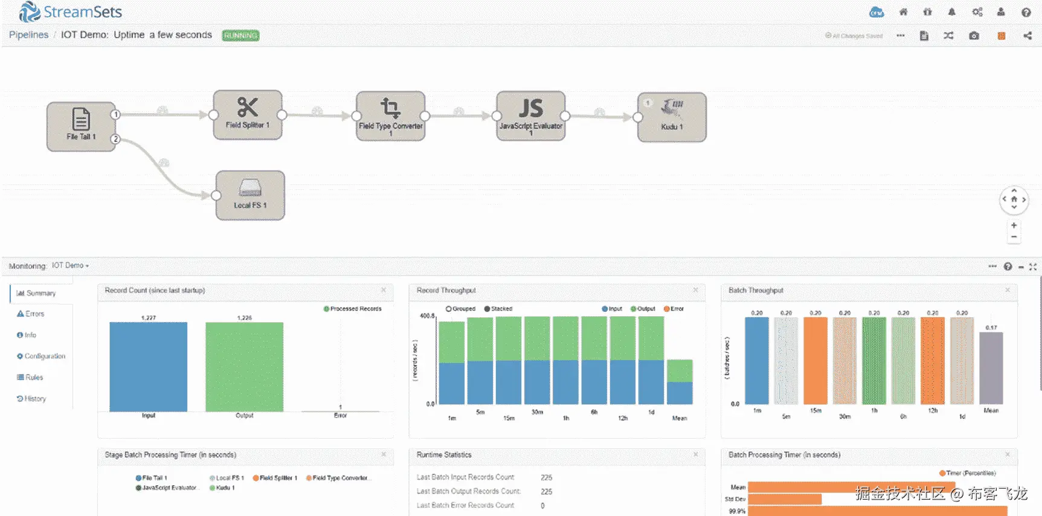Click the auto arrange shuffle icon
Viewport: 1042px width, 516px height.
coord(948,36)
